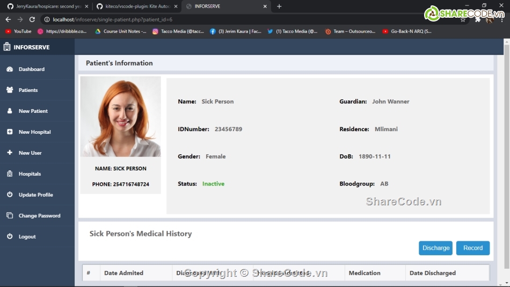Reload the page with browser refresh icon
The height and width of the screenshot is (287, 510).
coord(32,19)
